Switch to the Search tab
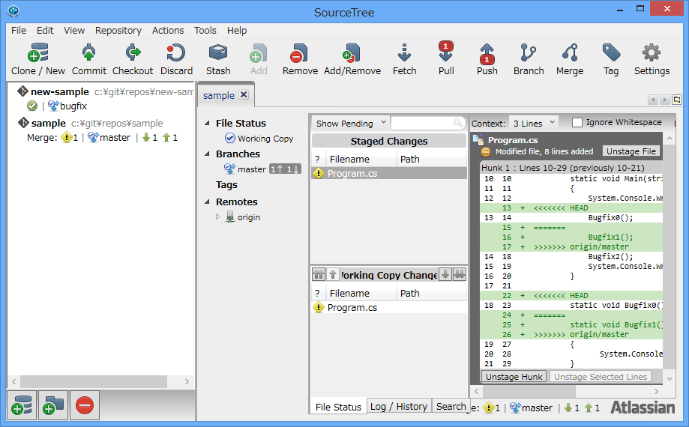 451,406
